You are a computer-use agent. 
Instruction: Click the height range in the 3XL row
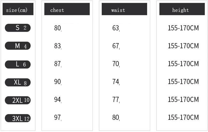[183, 117]
